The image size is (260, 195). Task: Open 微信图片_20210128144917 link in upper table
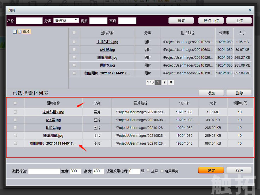(x=107, y=73)
